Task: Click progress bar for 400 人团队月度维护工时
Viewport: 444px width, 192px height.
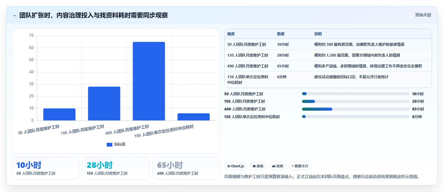Action: coord(356,109)
